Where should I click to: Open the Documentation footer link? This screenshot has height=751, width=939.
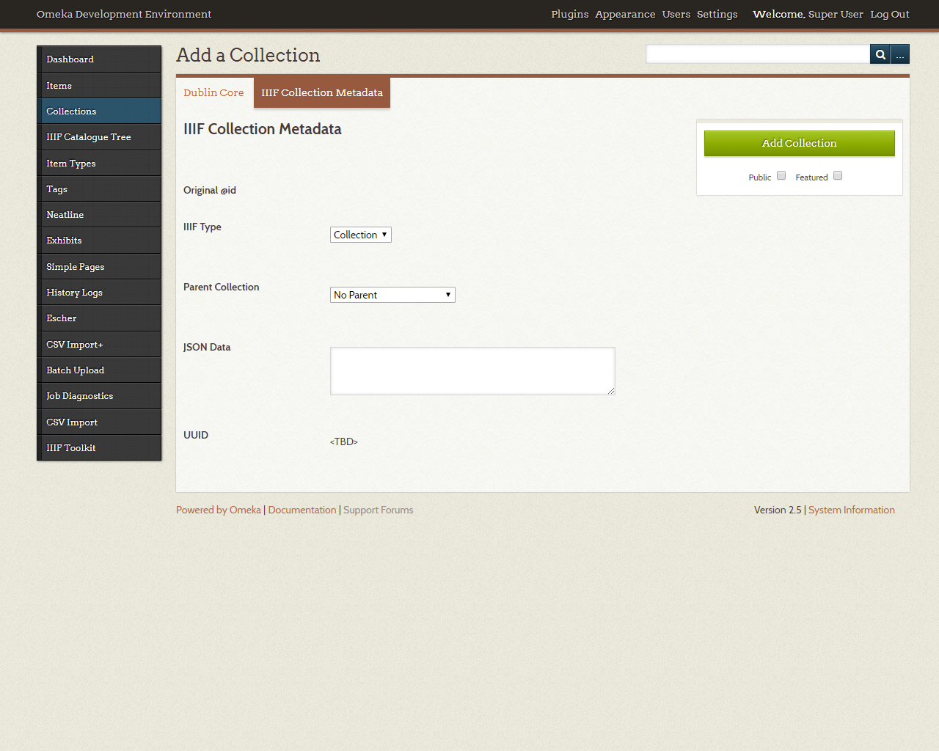pyautogui.click(x=302, y=510)
